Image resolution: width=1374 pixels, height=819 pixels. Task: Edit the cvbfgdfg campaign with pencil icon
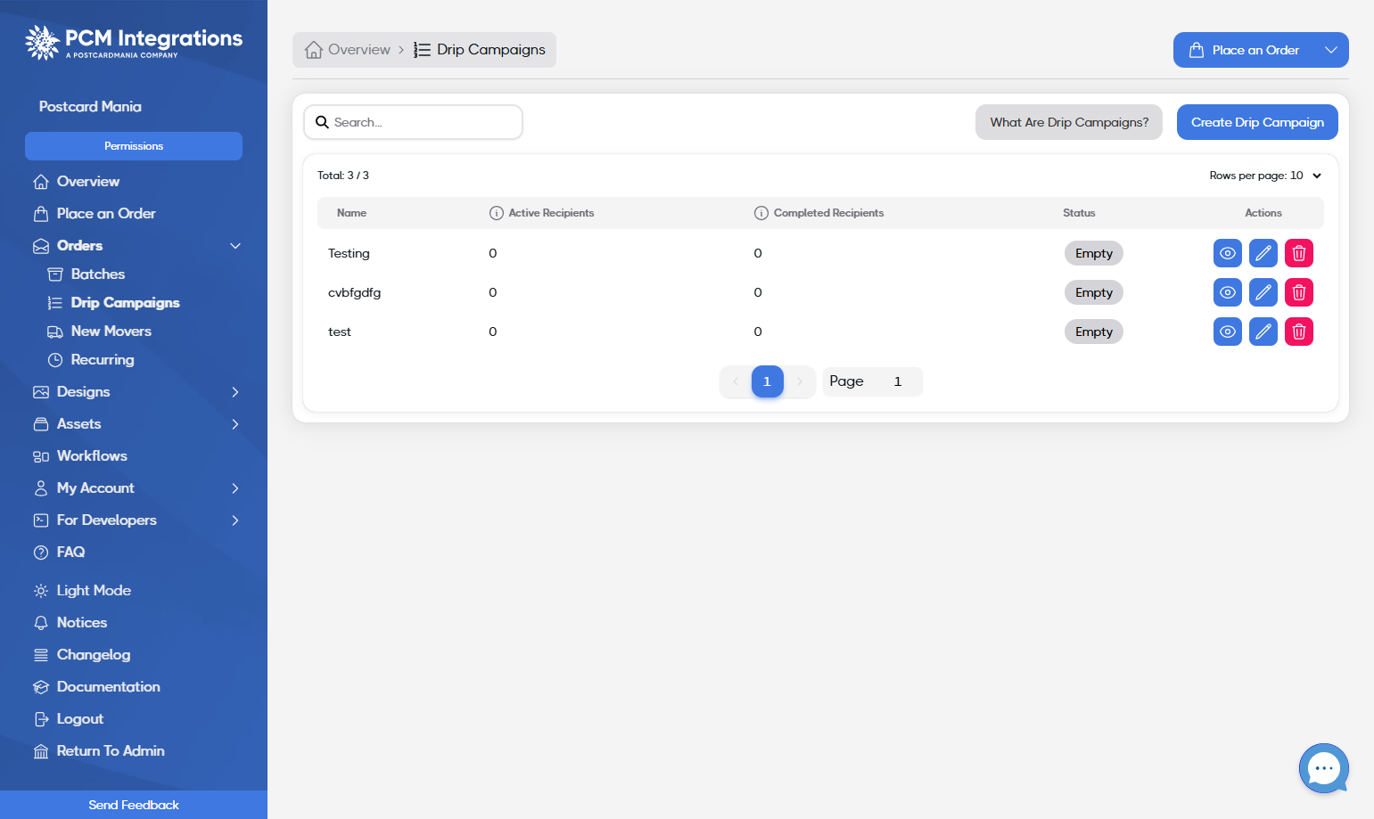(x=1263, y=292)
